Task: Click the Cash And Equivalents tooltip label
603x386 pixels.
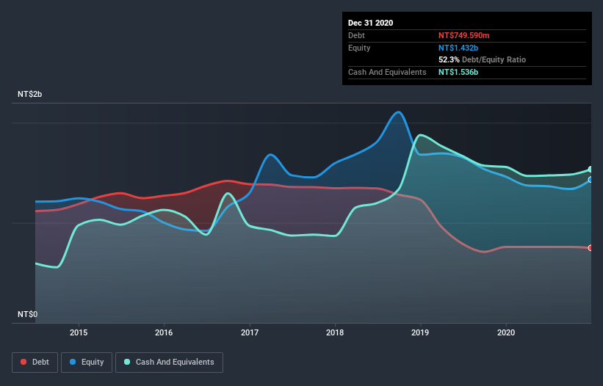Action: [387, 72]
